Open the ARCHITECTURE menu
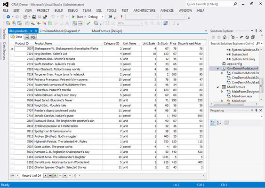Viewport: 265px width, 188px height. tap(145, 10)
